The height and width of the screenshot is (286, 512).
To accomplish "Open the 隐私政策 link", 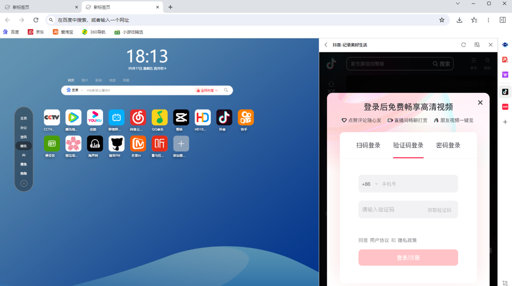I will 407,240.
